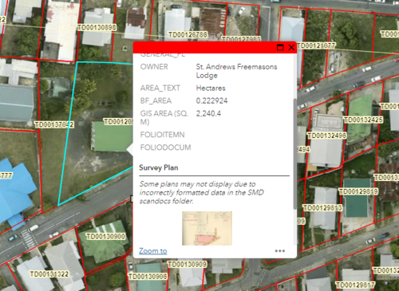Screen dimensions: 399x291
Task: Select parcel labeled TD00132496
Action: (x=327, y=136)
